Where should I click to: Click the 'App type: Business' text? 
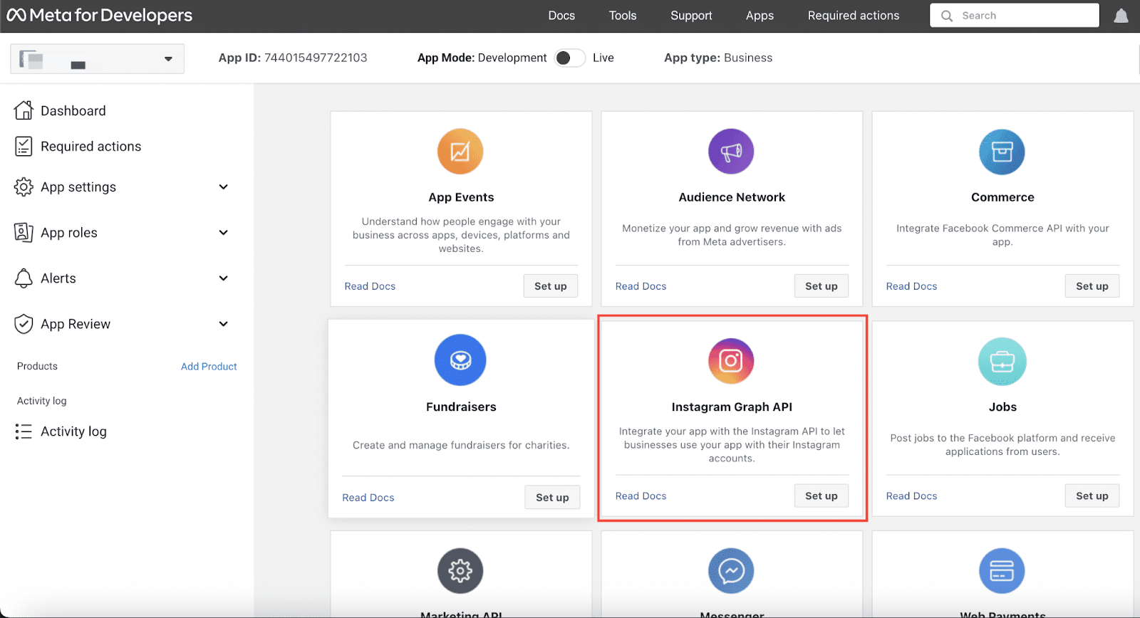pyautogui.click(x=718, y=58)
